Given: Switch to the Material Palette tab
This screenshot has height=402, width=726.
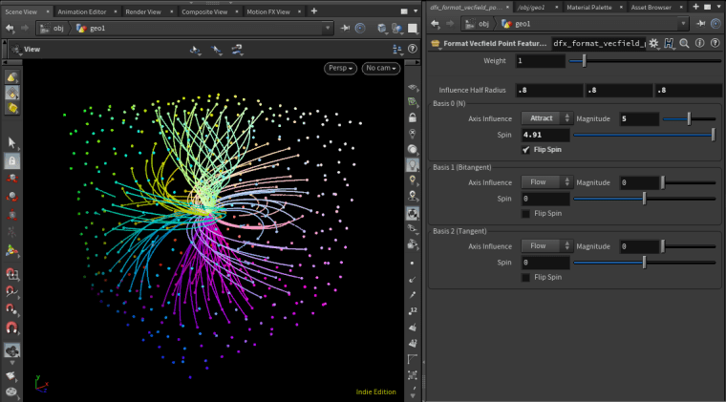Looking at the screenshot, I should [591, 8].
